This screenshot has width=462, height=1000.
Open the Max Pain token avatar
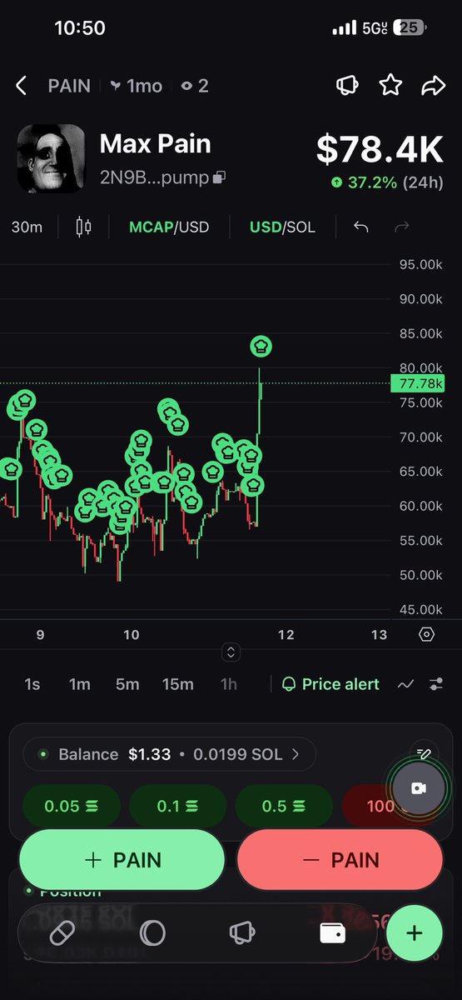point(52,157)
